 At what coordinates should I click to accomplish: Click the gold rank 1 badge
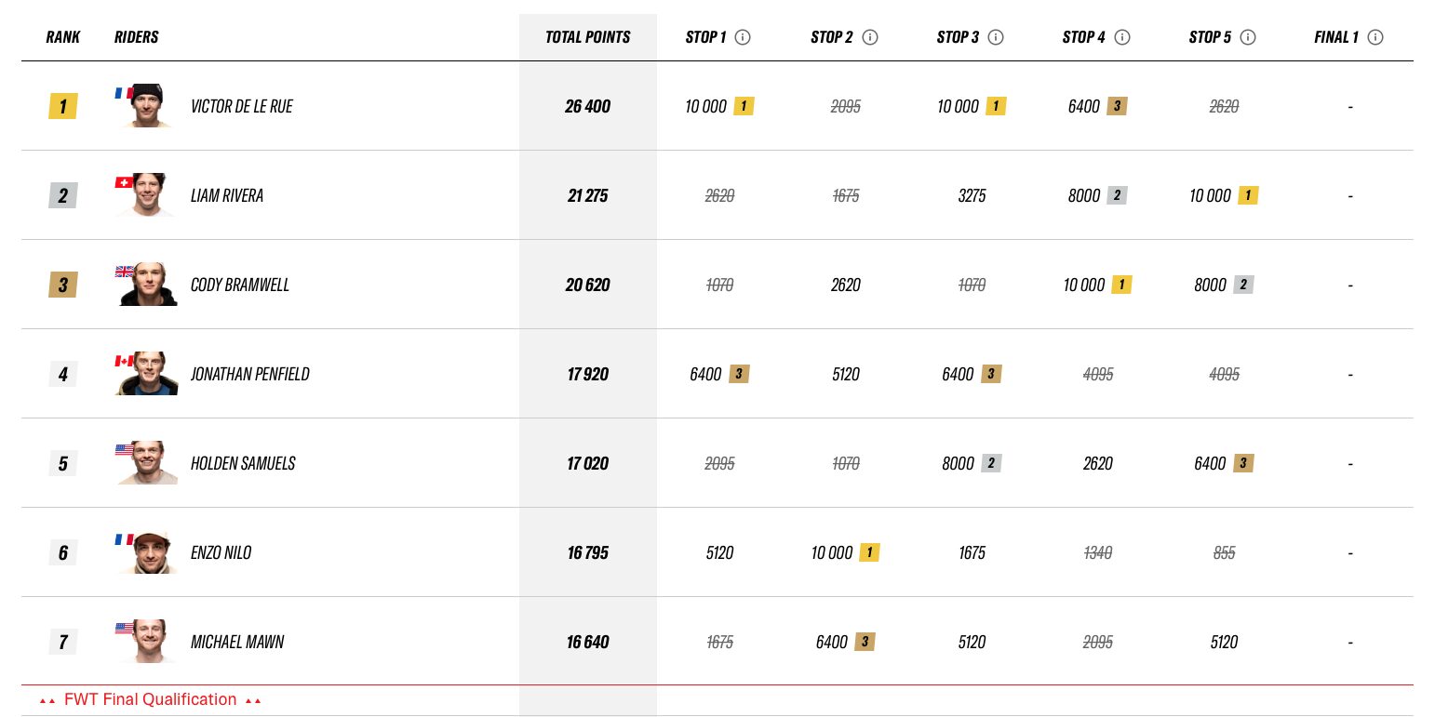pos(63,107)
